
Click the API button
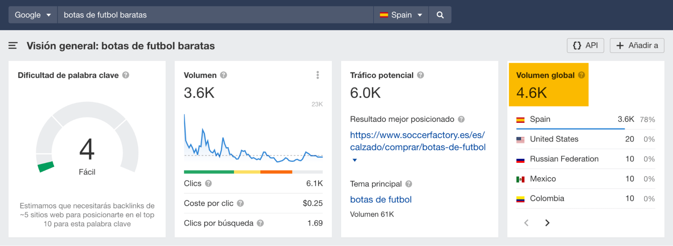585,45
